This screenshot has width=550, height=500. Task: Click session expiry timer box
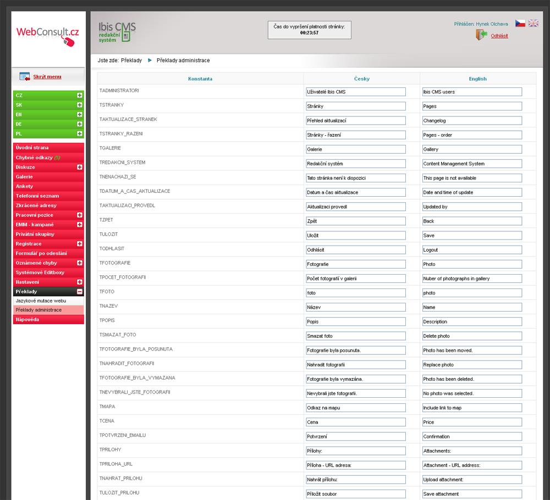coord(309,30)
